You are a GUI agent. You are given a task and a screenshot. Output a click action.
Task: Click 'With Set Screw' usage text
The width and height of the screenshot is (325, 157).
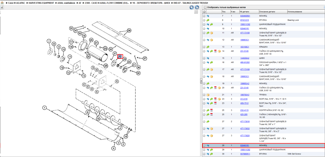click(x=294, y=154)
